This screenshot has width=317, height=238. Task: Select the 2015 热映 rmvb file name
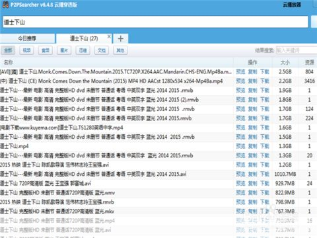coord(57,202)
